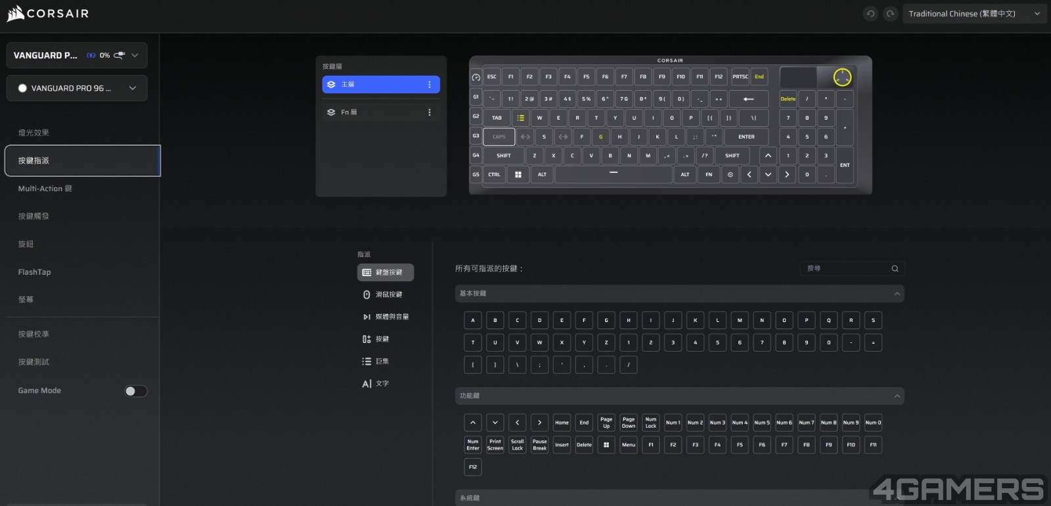Click the 搜尋 search input field

(852, 268)
